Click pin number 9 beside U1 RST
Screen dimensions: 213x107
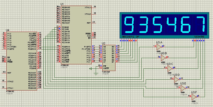tap(94, 22)
